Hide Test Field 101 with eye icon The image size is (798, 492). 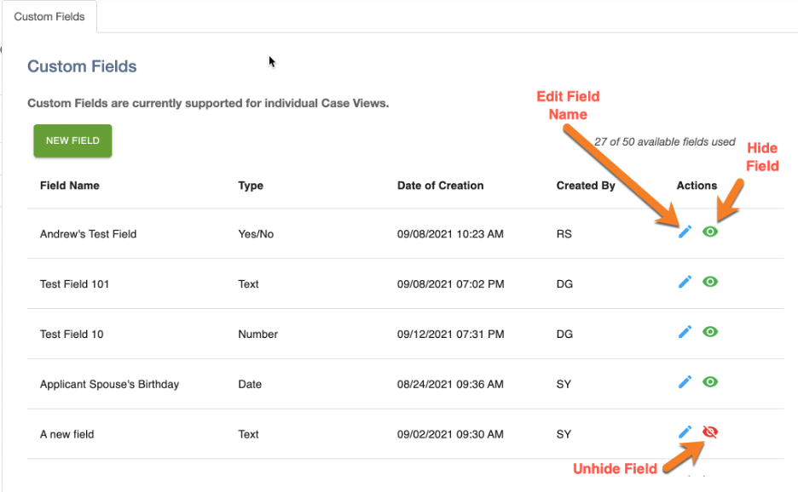710,282
